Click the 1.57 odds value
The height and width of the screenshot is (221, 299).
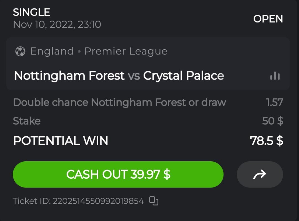click(x=274, y=103)
